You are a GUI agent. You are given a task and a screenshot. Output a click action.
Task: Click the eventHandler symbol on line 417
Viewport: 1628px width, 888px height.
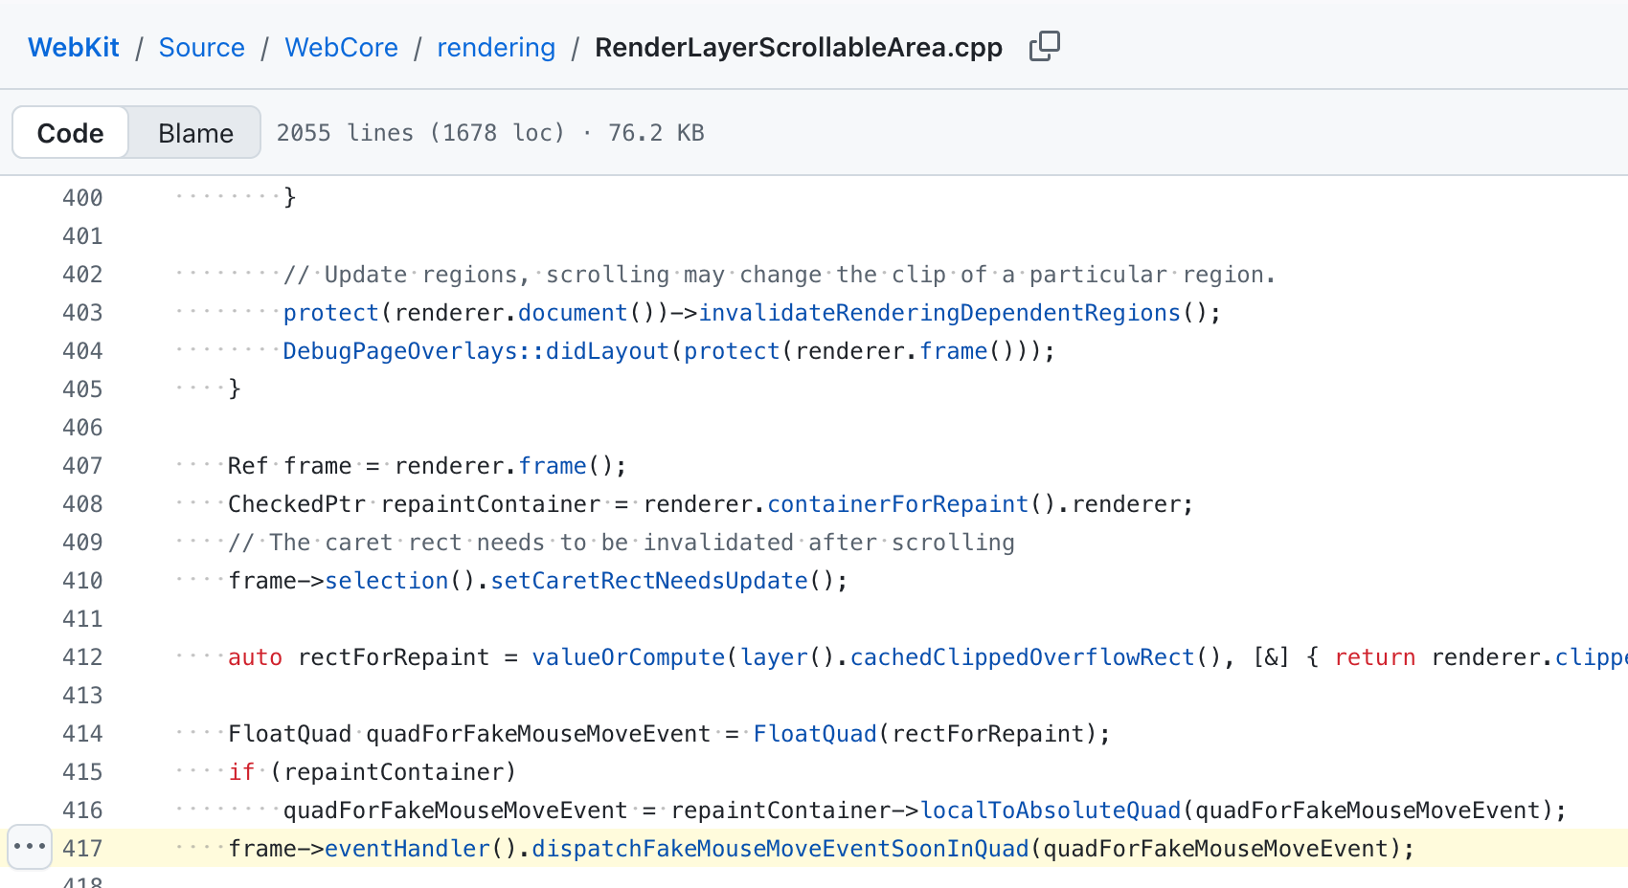[x=408, y=848]
